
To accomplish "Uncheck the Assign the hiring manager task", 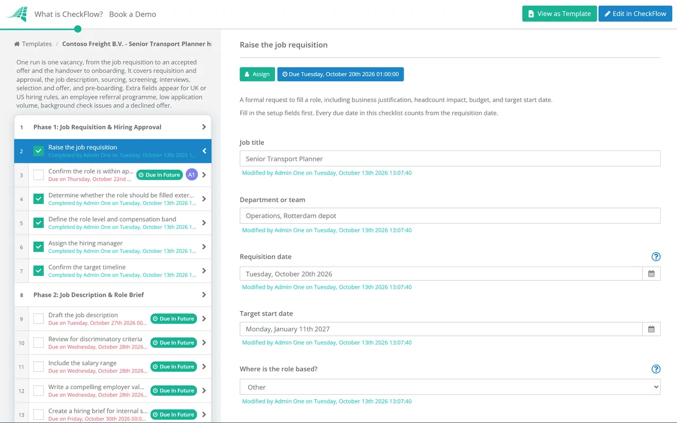I will point(39,247).
